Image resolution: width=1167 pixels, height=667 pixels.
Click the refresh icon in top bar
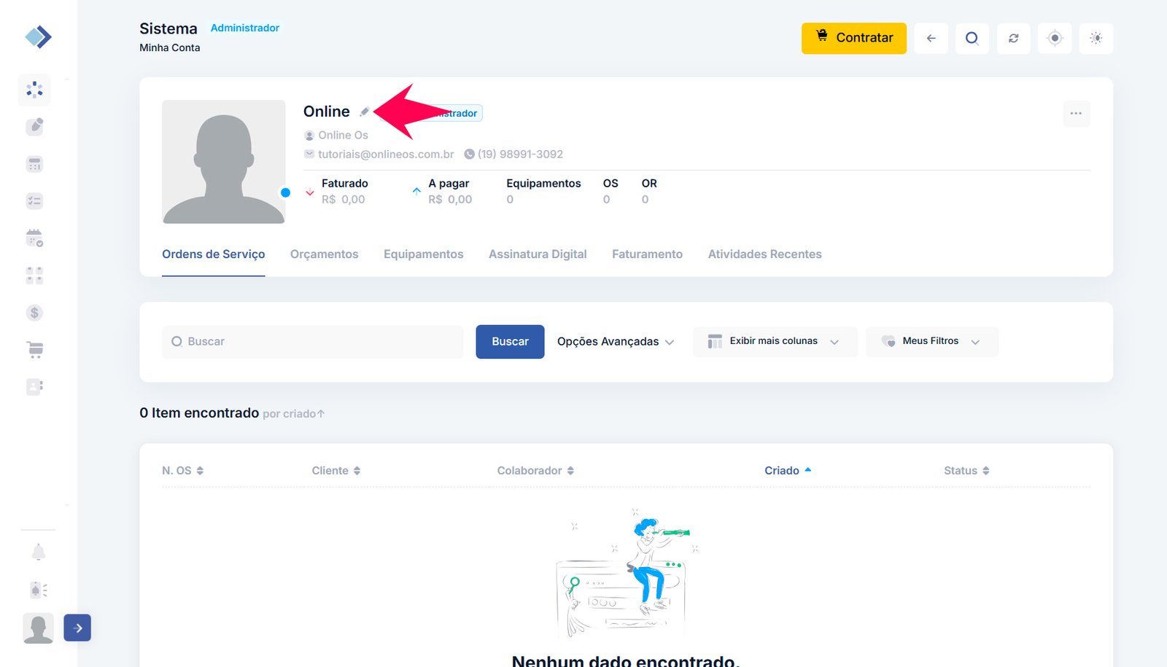tap(1013, 38)
